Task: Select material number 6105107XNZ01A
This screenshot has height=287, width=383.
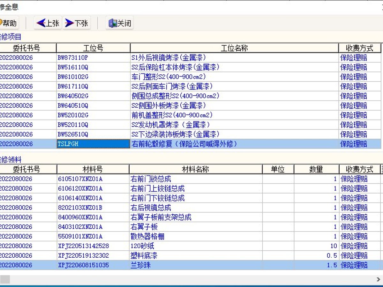Action: (x=80, y=179)
